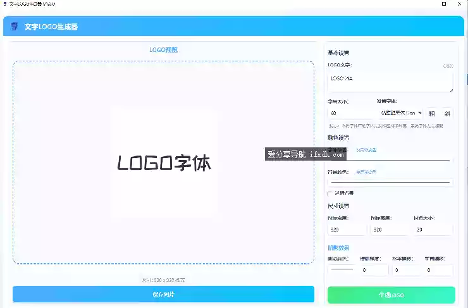This screenshot has height=308, width=468.
Task: Enable the transparent background checkbox
Action: 330,193
